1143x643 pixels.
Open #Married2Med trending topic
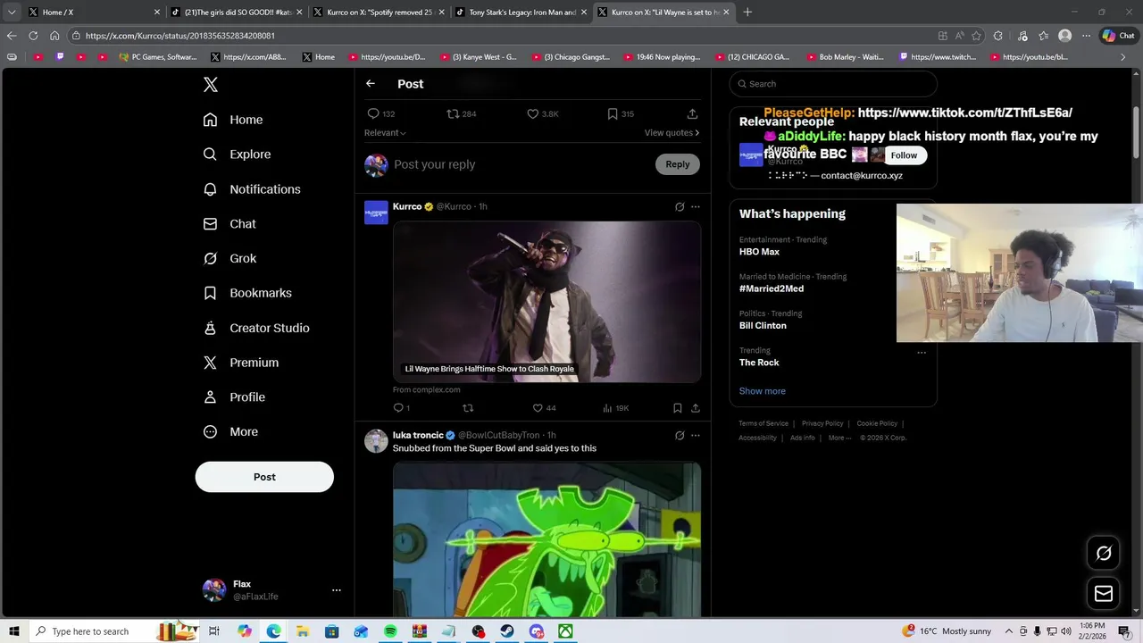[x=772, y=289]
